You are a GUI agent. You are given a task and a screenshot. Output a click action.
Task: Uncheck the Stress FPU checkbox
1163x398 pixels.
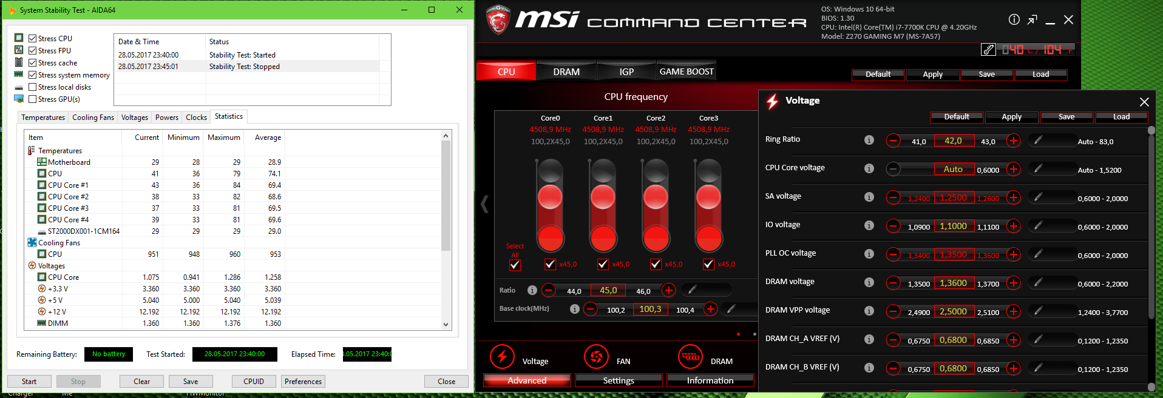[x=33, y=51]
